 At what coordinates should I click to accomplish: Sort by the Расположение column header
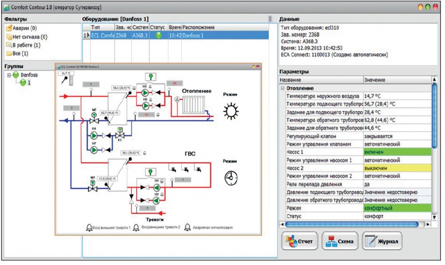(x=198, y=27)
